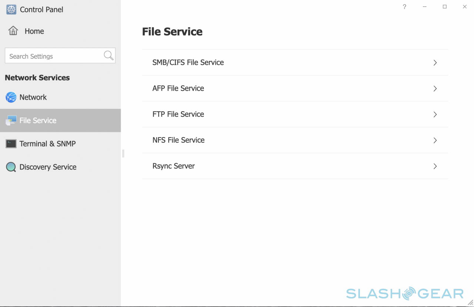
Task: Click the search magnifier icon
Action: pos(109,56)
